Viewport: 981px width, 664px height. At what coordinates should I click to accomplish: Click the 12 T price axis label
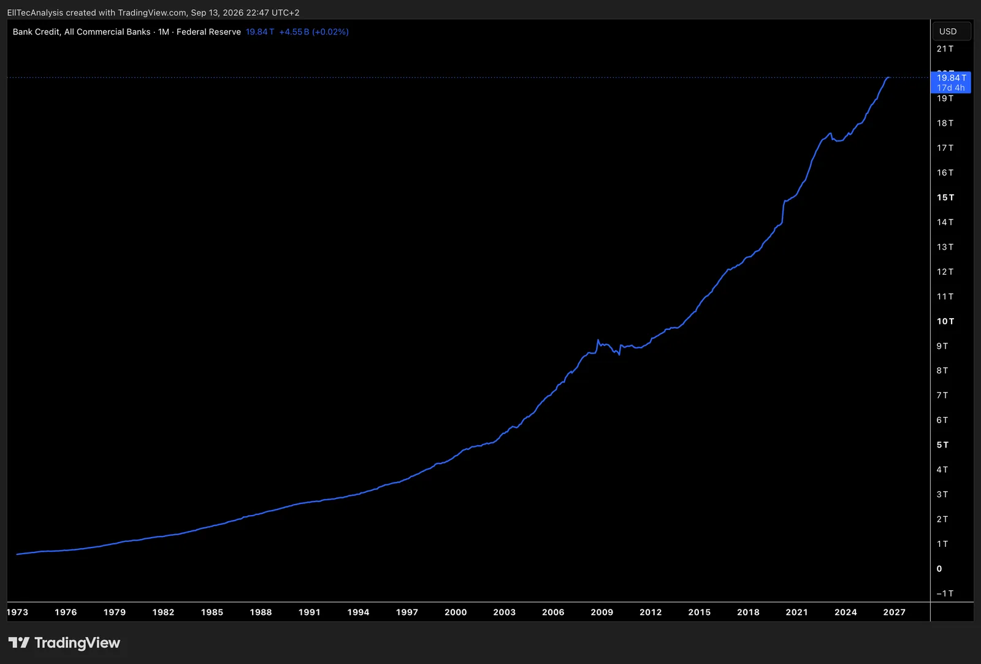pos(945,272)
